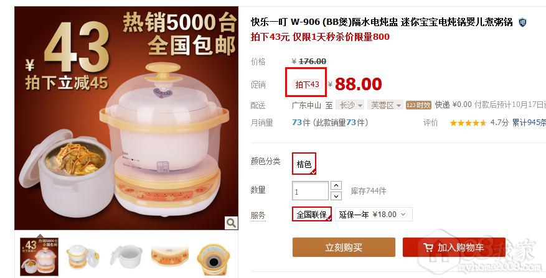Select the 全国联保 service option
The height and width of the screenshot is (278, 546).
coord(312,215)
